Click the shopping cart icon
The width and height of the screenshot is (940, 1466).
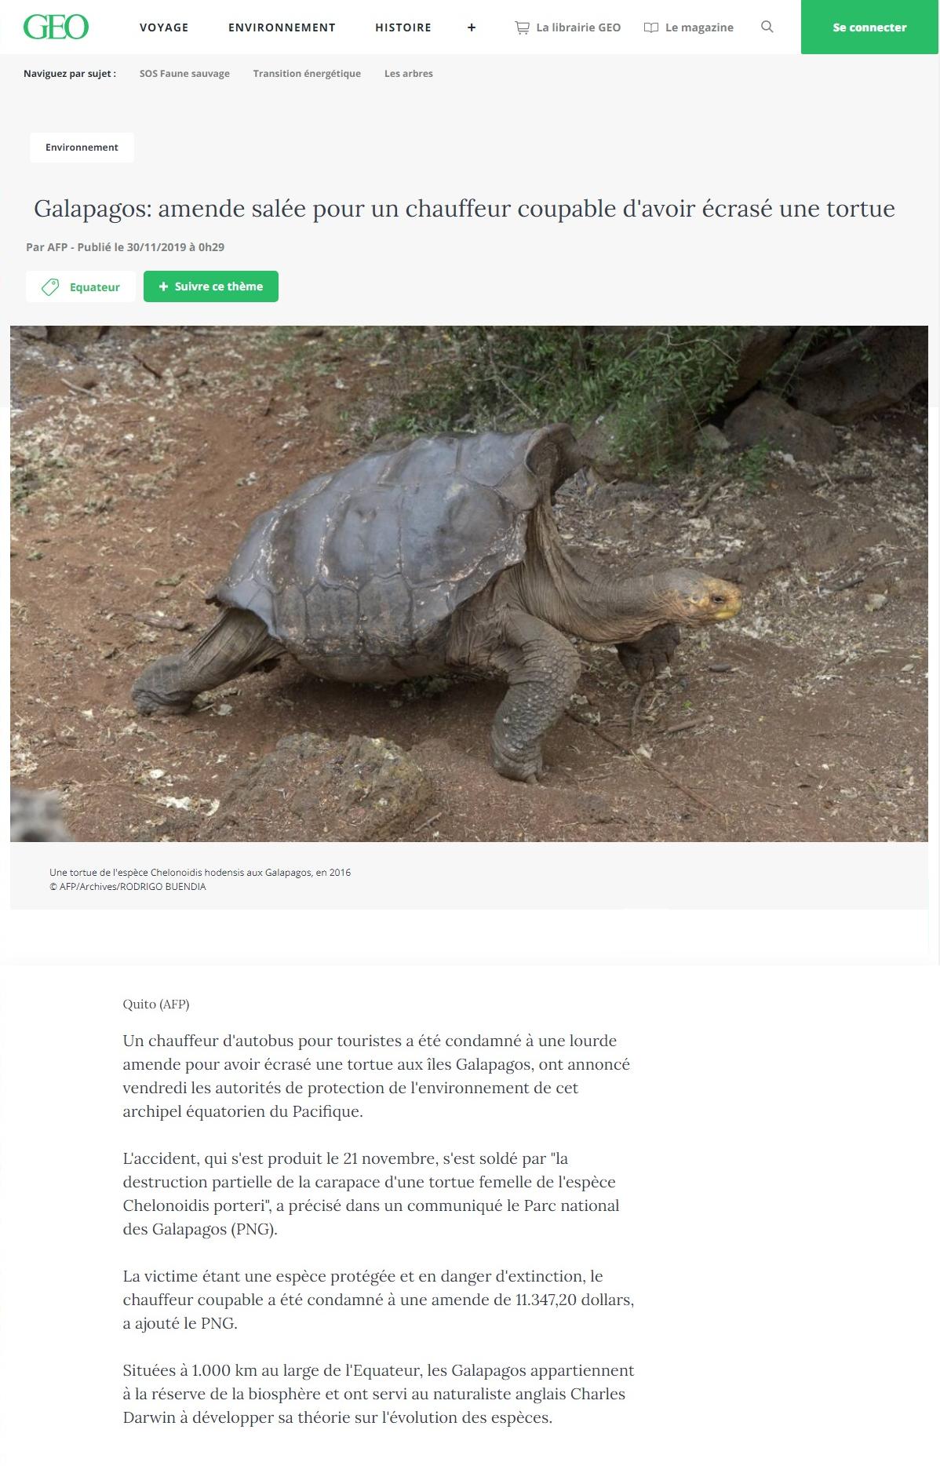click(522, 27)
